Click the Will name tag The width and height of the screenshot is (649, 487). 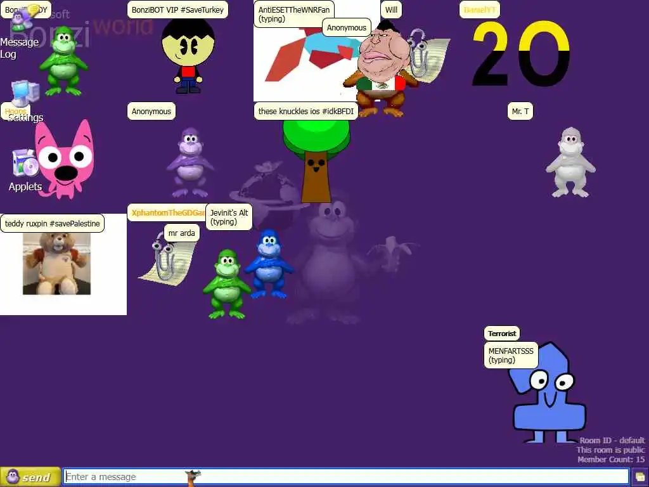(x=391, y=10)
